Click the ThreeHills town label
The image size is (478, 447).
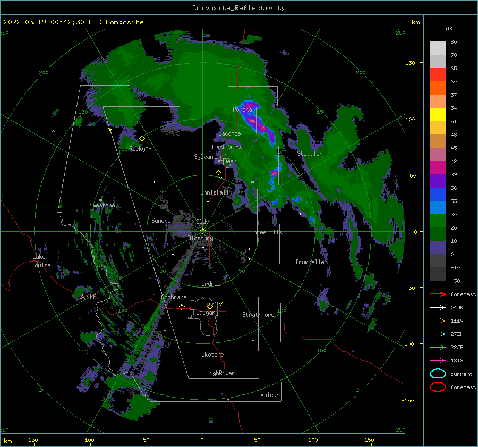[267, 232]
